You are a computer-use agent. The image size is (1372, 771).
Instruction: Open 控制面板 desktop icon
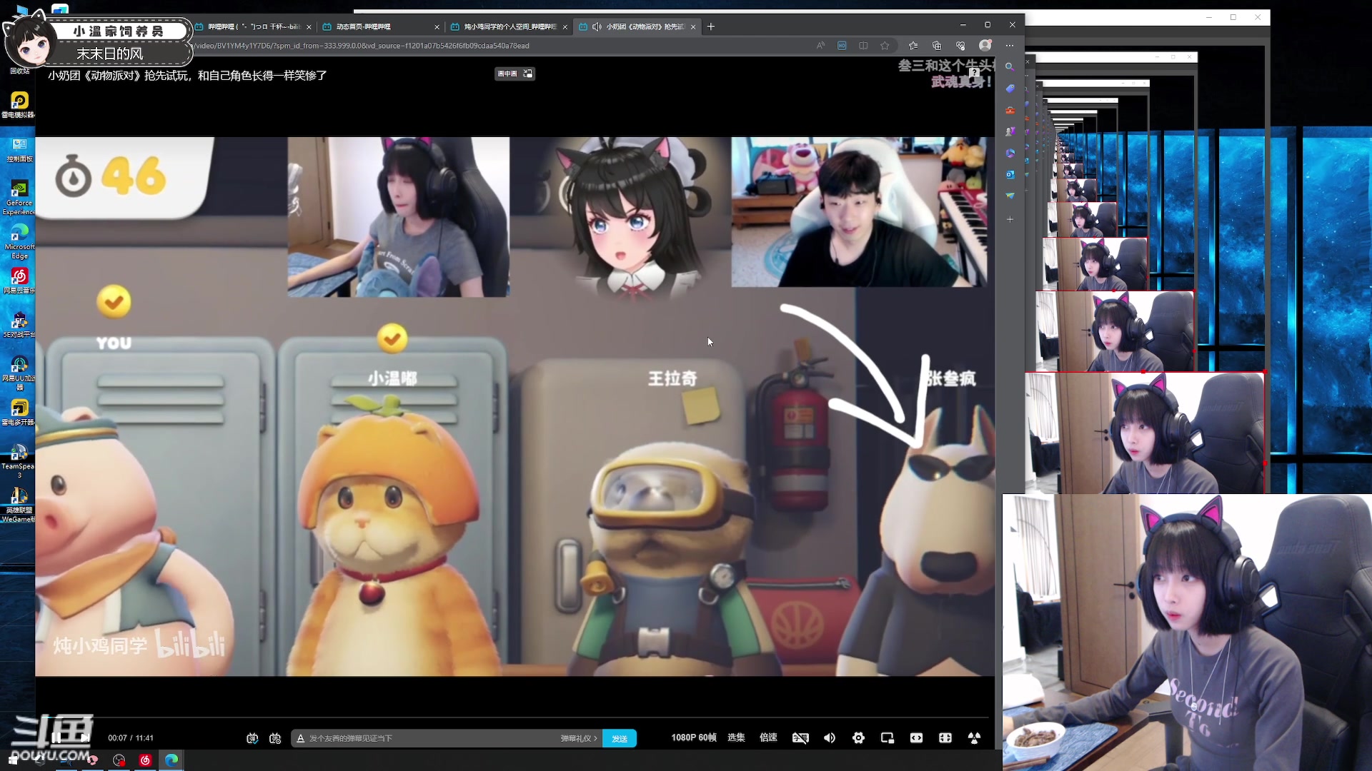(19, 151)
